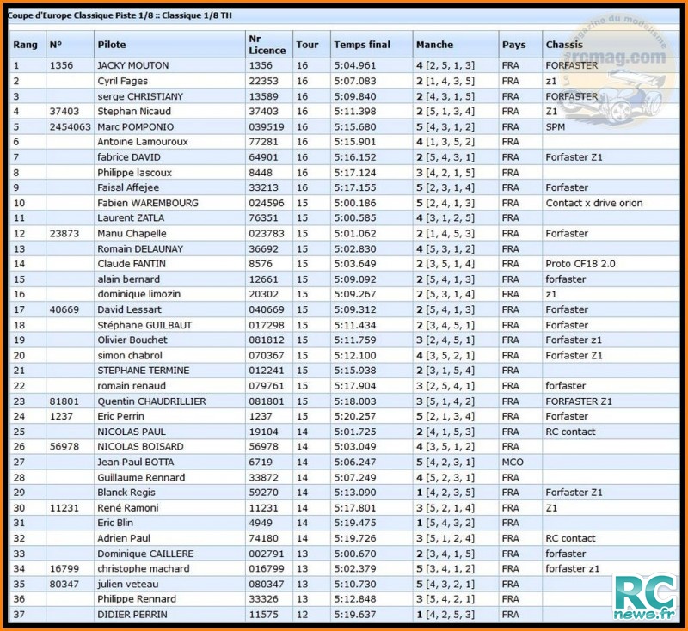The image size is (688, 631).
Task: Select pilot name serge CHRISTIANY
Action: (x=140, y=96)
